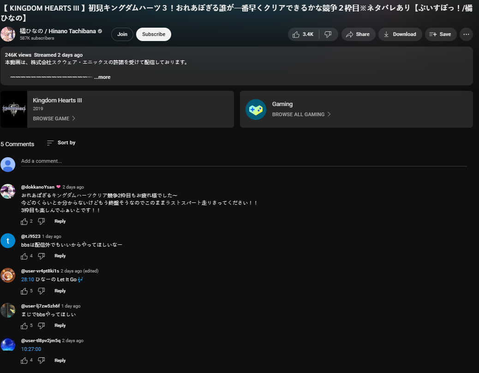
Task: Expand the description with ...more
Action: [x=102, y=77]
